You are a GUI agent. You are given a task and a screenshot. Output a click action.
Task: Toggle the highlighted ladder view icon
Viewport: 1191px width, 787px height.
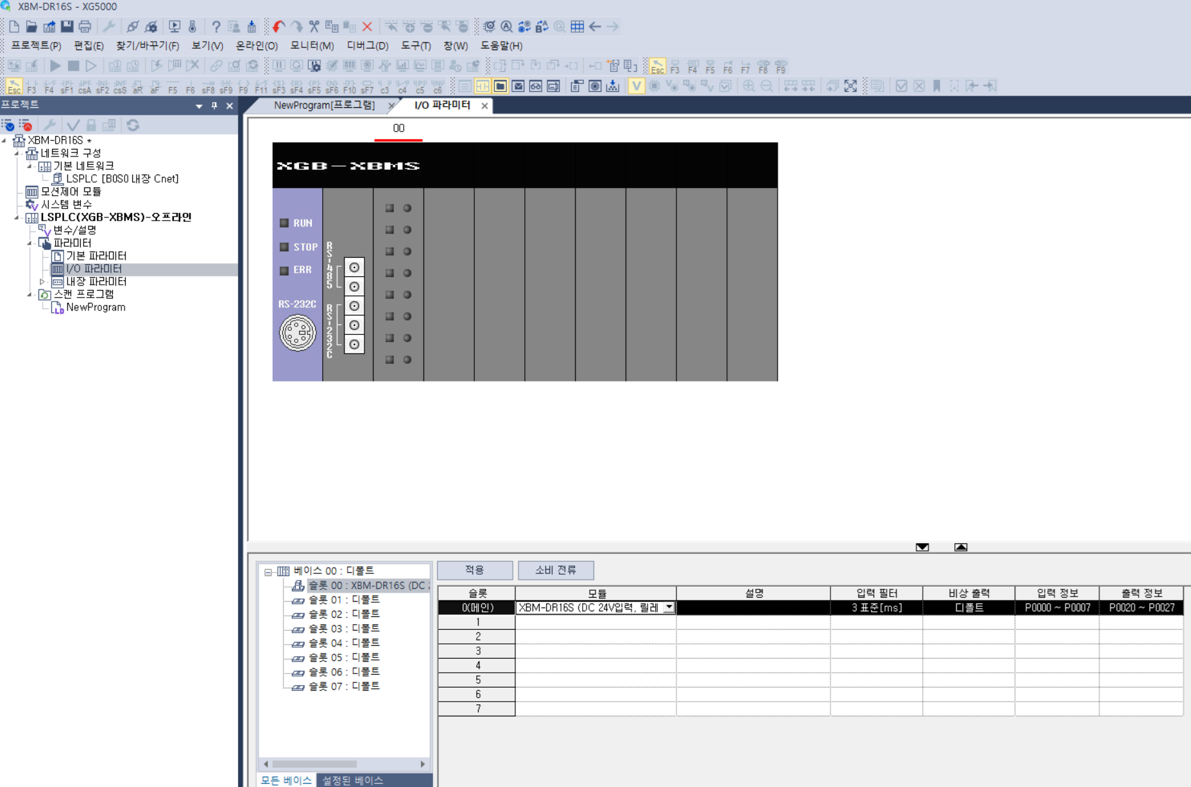483,86
